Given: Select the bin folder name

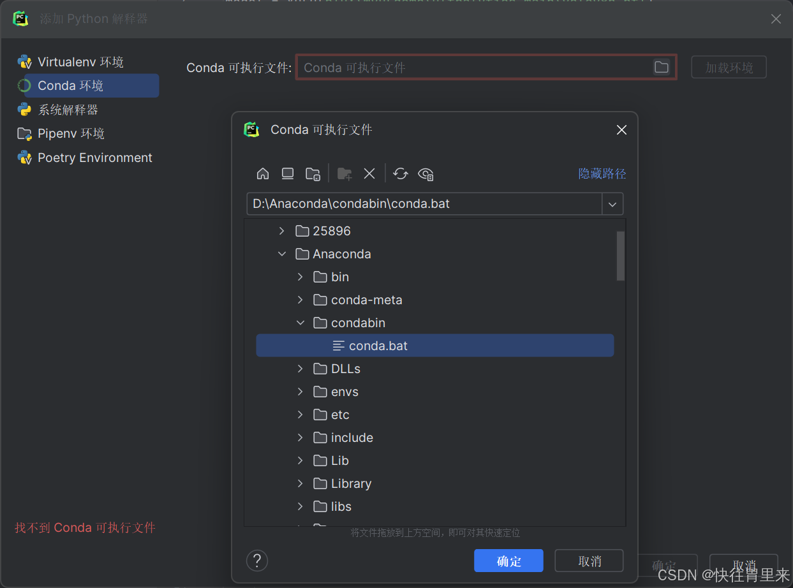Looking at the screenshot, I should tap(340, 277).
